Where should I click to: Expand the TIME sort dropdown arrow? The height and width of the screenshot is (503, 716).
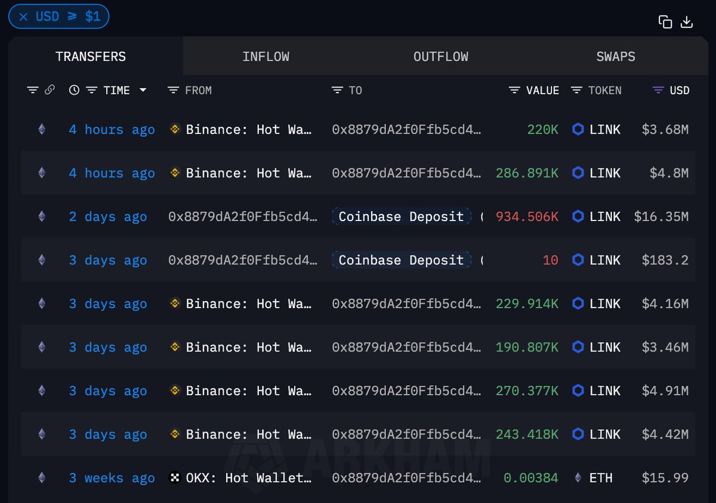(143, 90)
